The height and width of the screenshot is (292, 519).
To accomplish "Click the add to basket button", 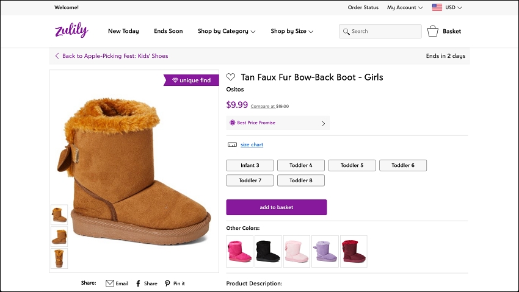I will (x=277, y=207).
